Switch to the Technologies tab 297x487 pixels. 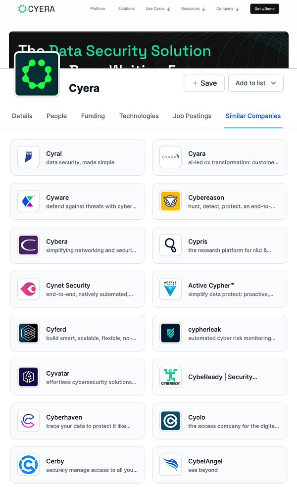pyautogui.click(x=139, y=116)
